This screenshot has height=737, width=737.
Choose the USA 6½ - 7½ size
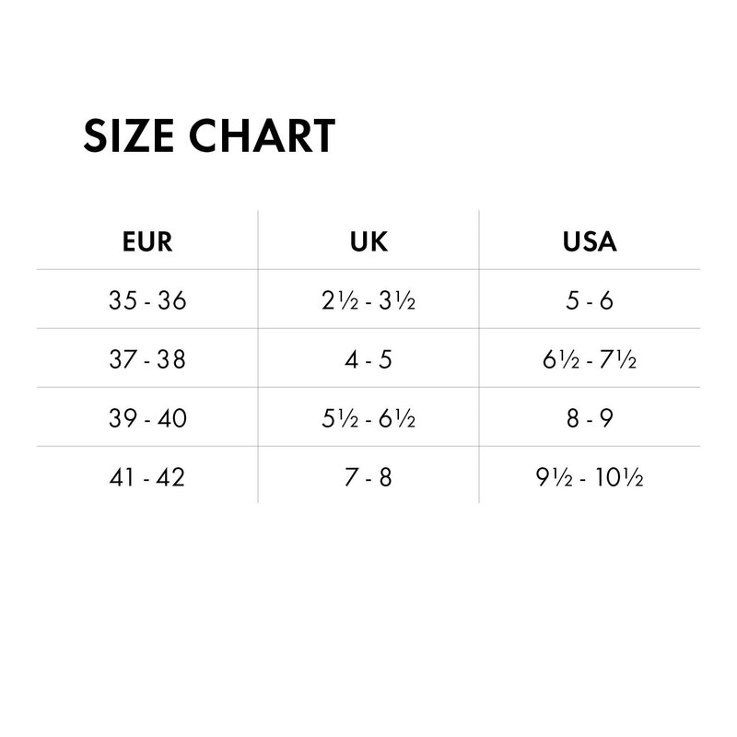click(x=590, y=359)
